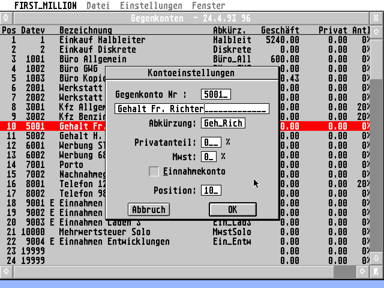Click the Position field showing 10
This screenshot has width=384, height=288.
pos(211,190)
